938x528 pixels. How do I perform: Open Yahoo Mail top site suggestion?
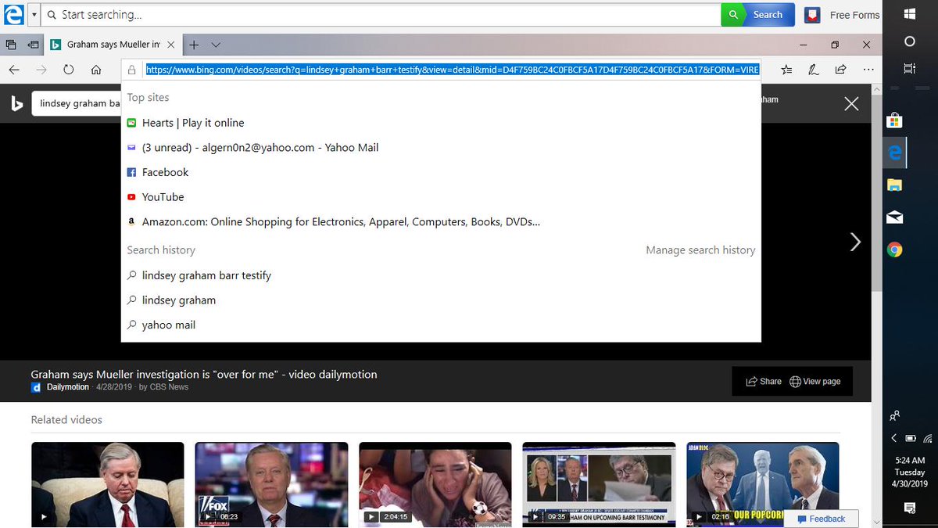(441, 147)
